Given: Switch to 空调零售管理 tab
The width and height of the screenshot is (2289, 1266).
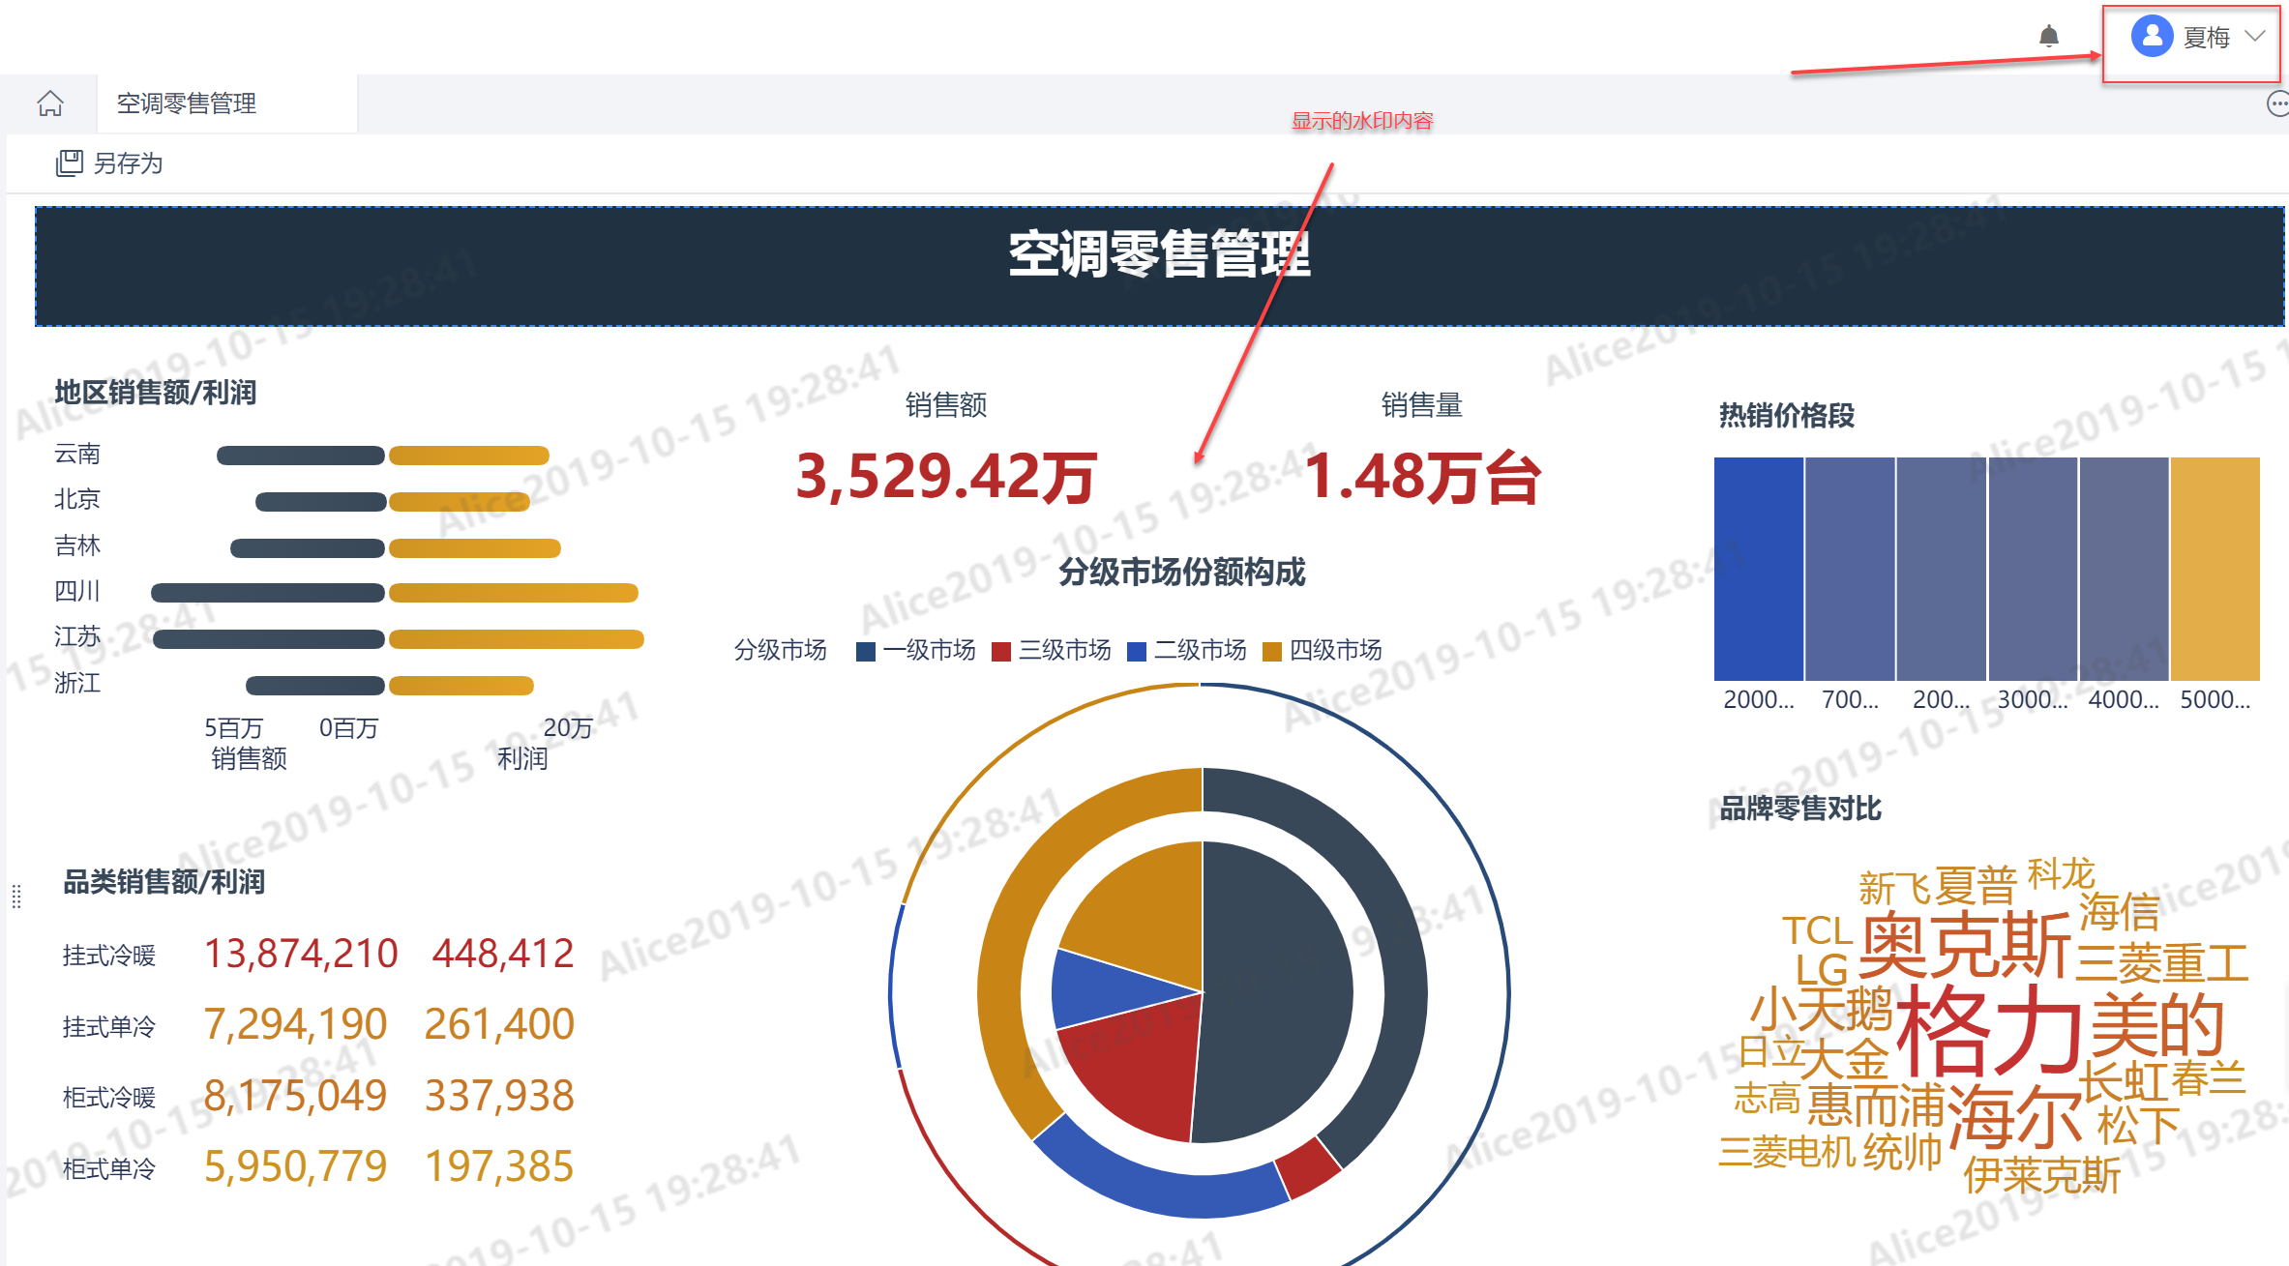Looking at the screenshot, I should 187,103.
